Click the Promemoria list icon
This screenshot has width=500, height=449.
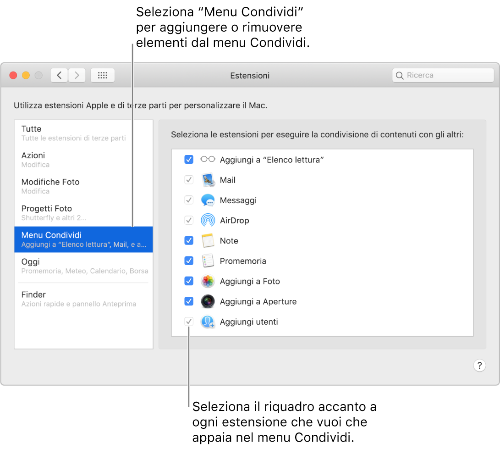(208, 261)
